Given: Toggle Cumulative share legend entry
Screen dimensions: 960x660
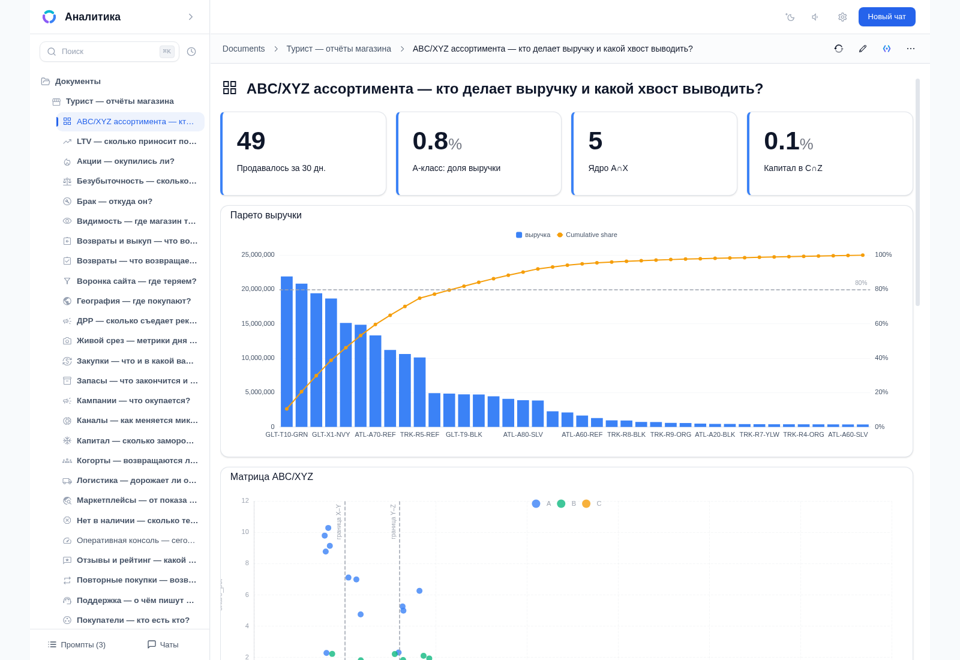Looking at the screenshot, I should tap(587, 235).
